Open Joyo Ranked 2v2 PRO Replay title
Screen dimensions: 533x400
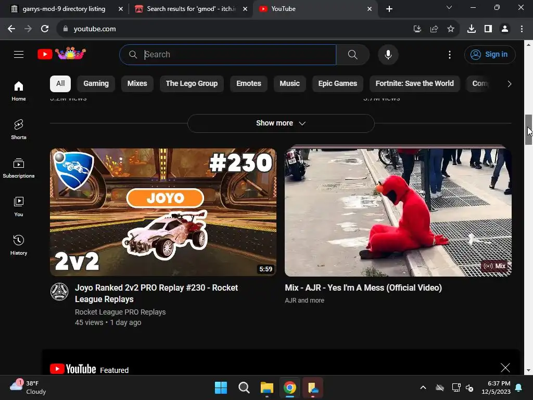click(x=156, y=294)
